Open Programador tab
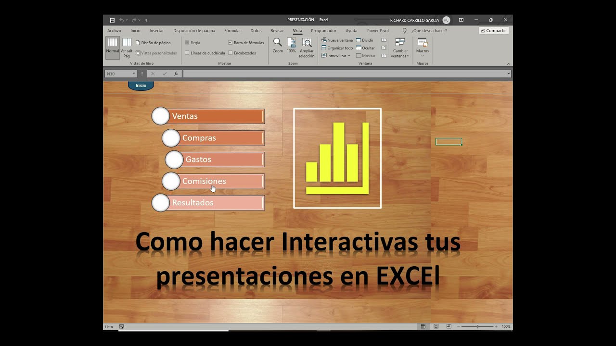 coord(323,30)
